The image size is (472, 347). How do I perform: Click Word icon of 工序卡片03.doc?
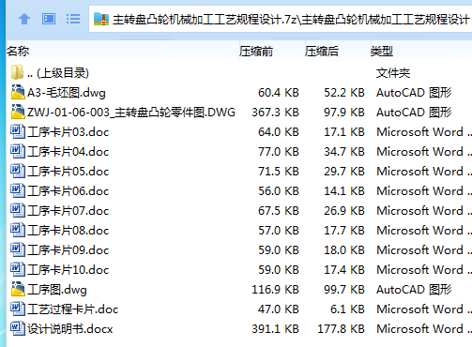pos(18,131)
